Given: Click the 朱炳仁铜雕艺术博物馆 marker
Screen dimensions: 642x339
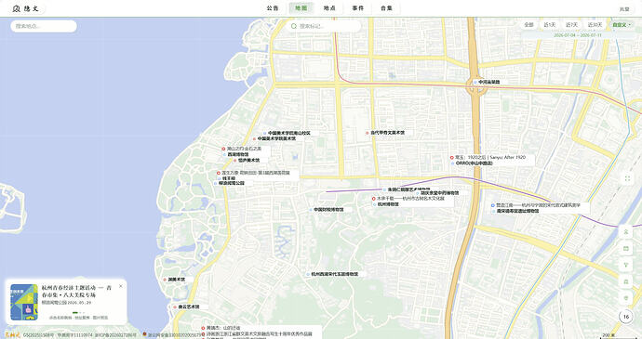Looking at the screenshot, I should point(407,189).
